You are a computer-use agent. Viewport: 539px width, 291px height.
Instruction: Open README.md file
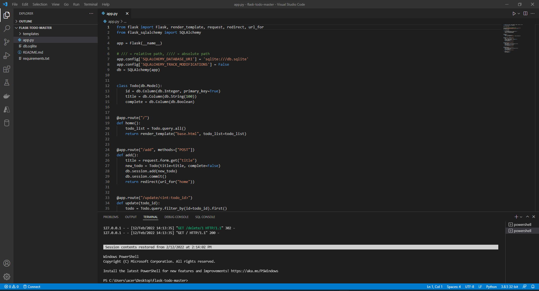coord(56,52)
